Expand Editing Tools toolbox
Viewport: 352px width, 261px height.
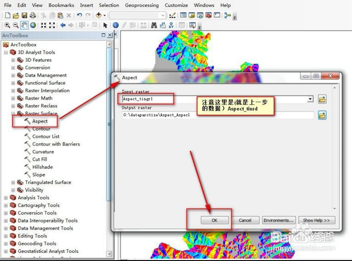(6, 236)
